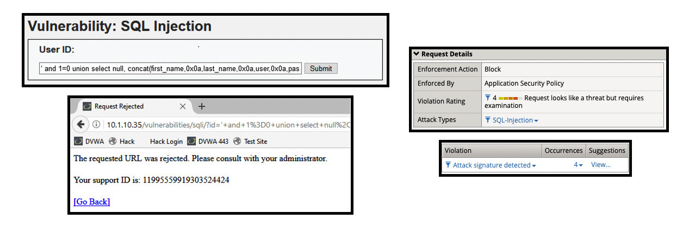Open the DVWA bookmark

(90, 142)
